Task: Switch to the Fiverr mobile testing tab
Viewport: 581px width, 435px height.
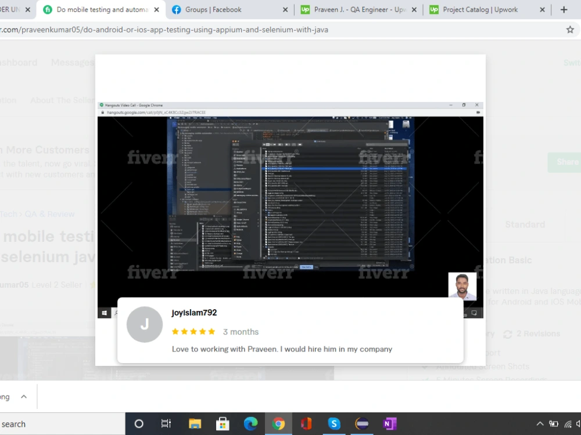Action: pyautogui.click(x=100, y=10)
